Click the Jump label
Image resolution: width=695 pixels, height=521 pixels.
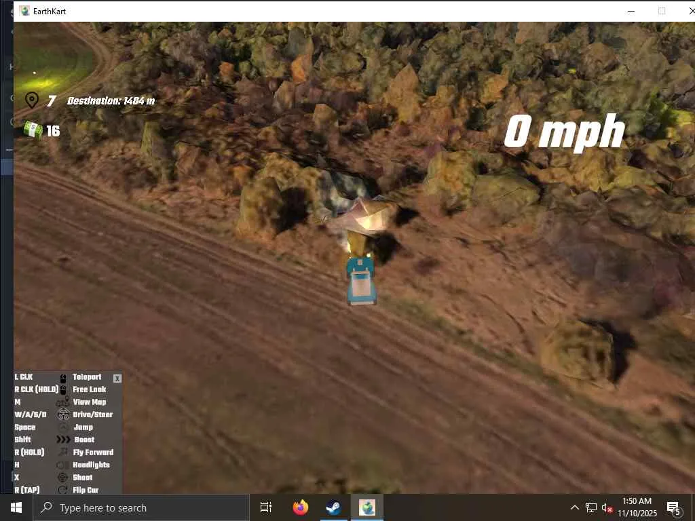[x=83, y=427]
